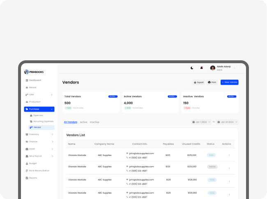Click the 150 Inactive Vendors value
This screenshot has width=267, height=199.
click(186, 103)
